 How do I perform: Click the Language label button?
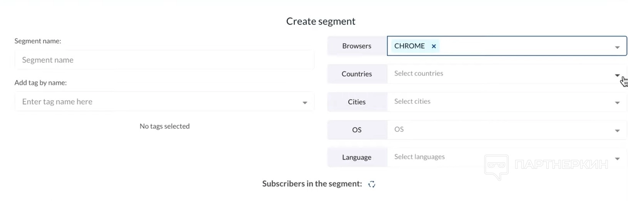357,158
